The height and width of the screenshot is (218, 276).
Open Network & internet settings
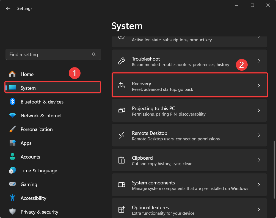[41, 116]
